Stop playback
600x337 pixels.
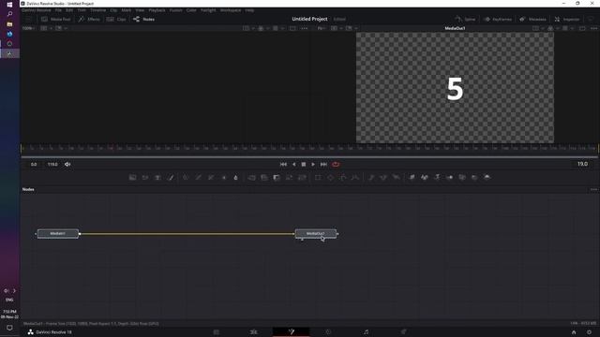304,165
